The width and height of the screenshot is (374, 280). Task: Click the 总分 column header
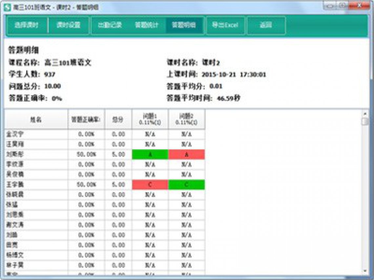(118, 120)
